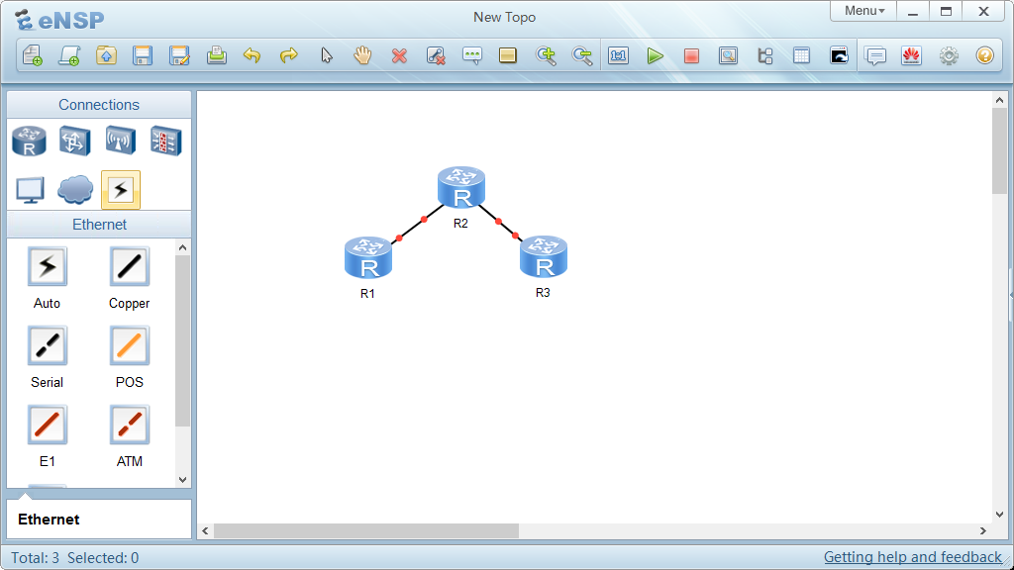Screen dimensions: 1014x570
Task: Click cable list scroll up arrow
Action: point(182,247)
